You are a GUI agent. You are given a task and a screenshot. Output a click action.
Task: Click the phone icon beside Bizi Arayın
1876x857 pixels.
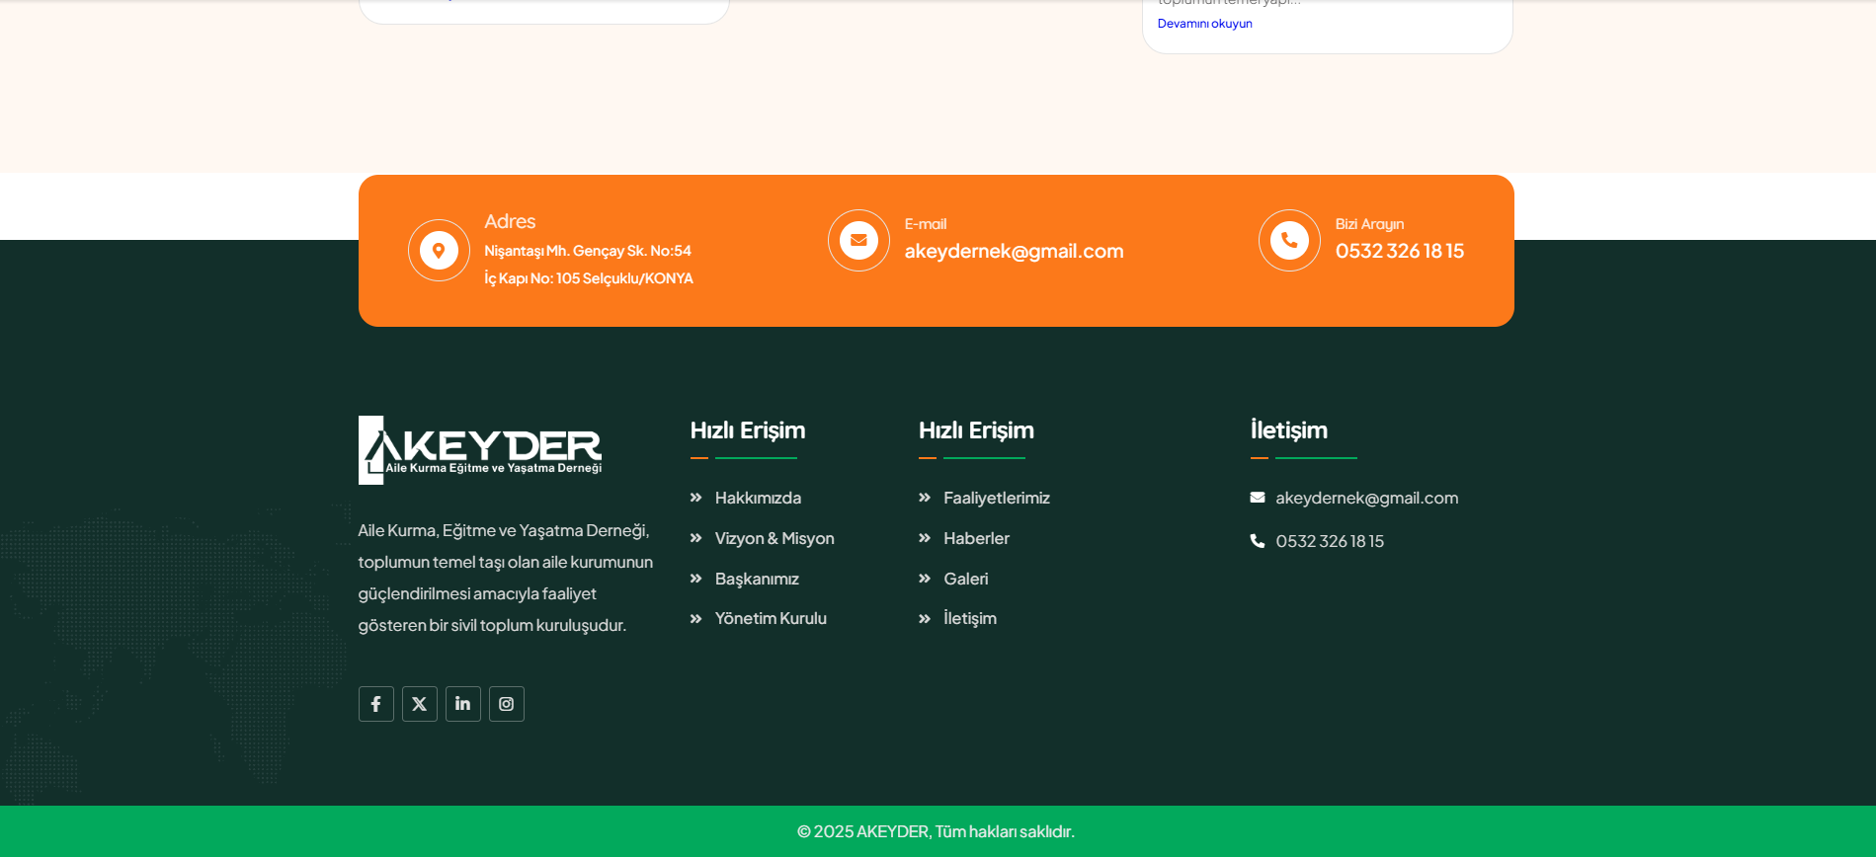(1289, 240)
